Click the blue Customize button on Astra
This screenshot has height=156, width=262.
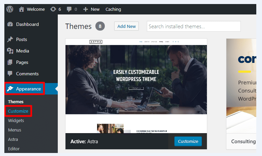tap(188, 142)
